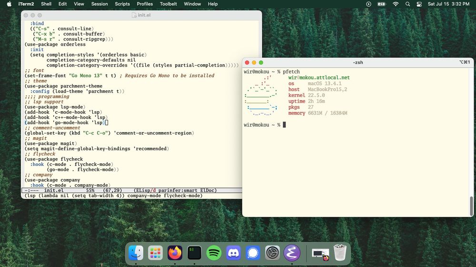Show battery status menu
The image size is (476, 267).
point(381,4)
